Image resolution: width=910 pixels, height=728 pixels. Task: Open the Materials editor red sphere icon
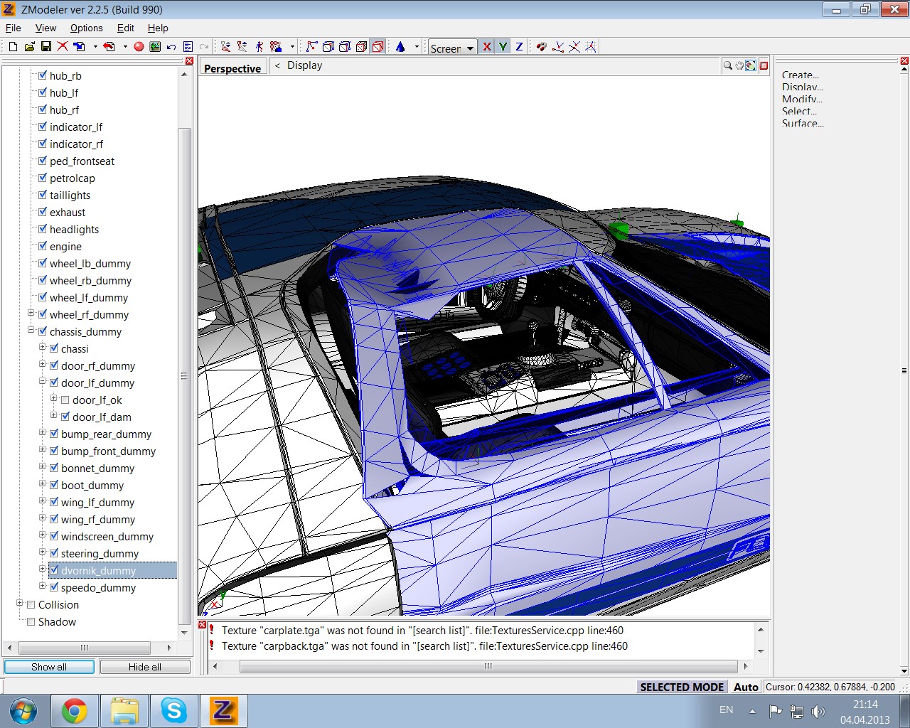tap(139, 47)
